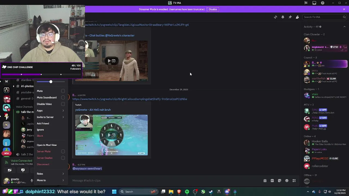The height and width of the screenshot is (196, 349).
Task: Open the Discord help icon
Action: [x=323, y=3]
